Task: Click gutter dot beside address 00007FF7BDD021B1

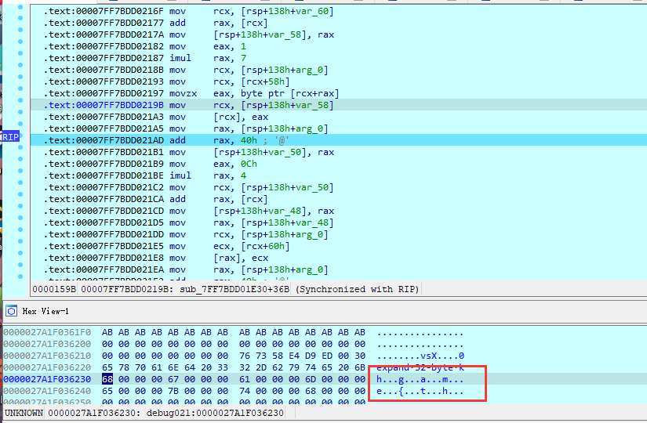Action: 21,152
